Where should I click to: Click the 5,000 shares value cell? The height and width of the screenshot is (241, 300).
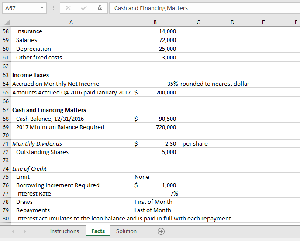tap(155, 152)
